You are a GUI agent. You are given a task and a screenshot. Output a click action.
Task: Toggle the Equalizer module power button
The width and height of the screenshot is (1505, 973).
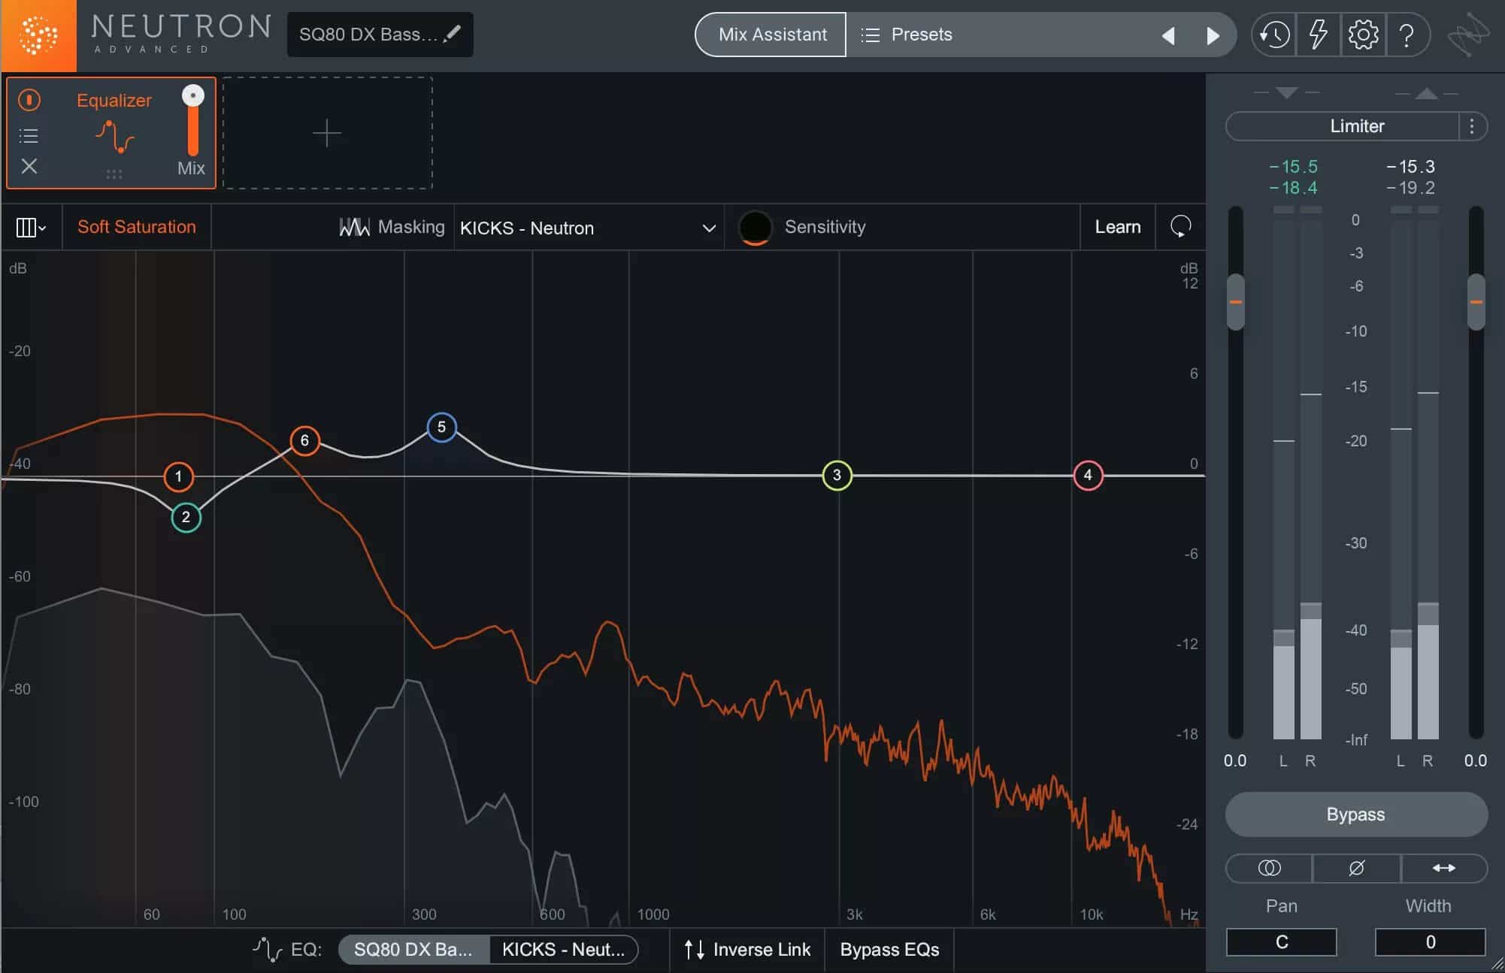coord(29,100)
